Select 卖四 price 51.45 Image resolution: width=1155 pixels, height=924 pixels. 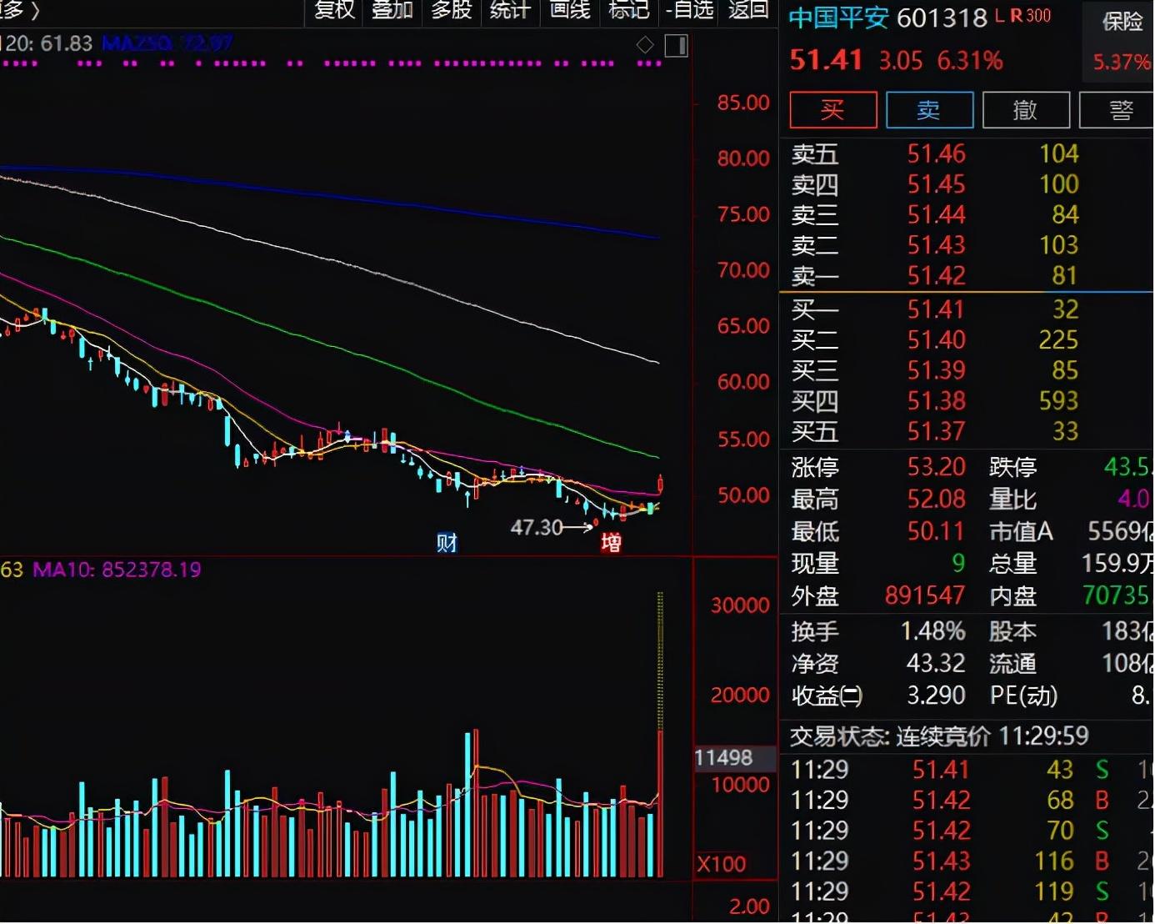click(x=936, y=184)
